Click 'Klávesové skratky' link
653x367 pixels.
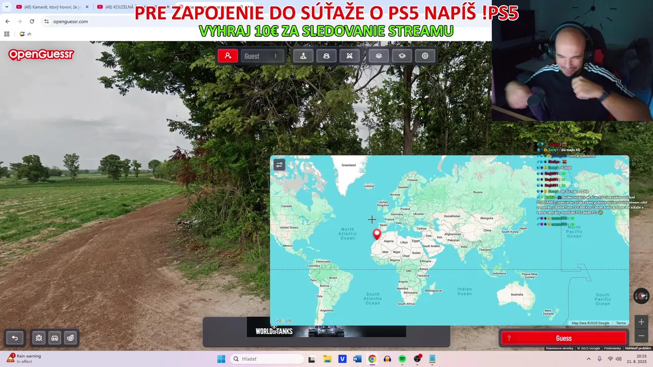[x=560, y=348]
